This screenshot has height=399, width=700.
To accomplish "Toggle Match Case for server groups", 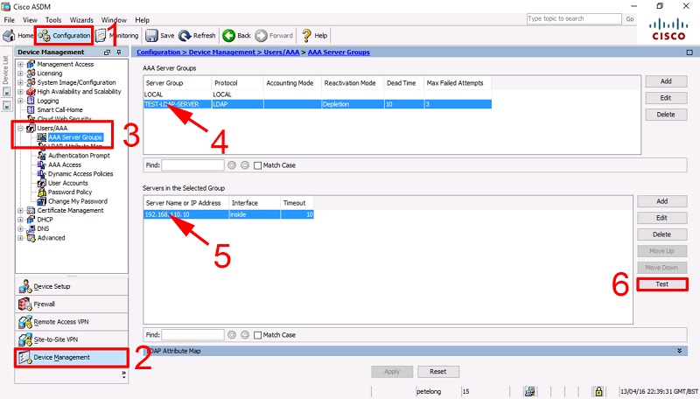I will tap(257, 165).
